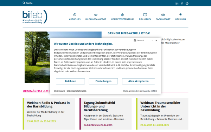This screenshot has height=132, width=211.
Task: Click the 'Wir nutzen Cookies' dialog heading
Action: pos(83,44)
